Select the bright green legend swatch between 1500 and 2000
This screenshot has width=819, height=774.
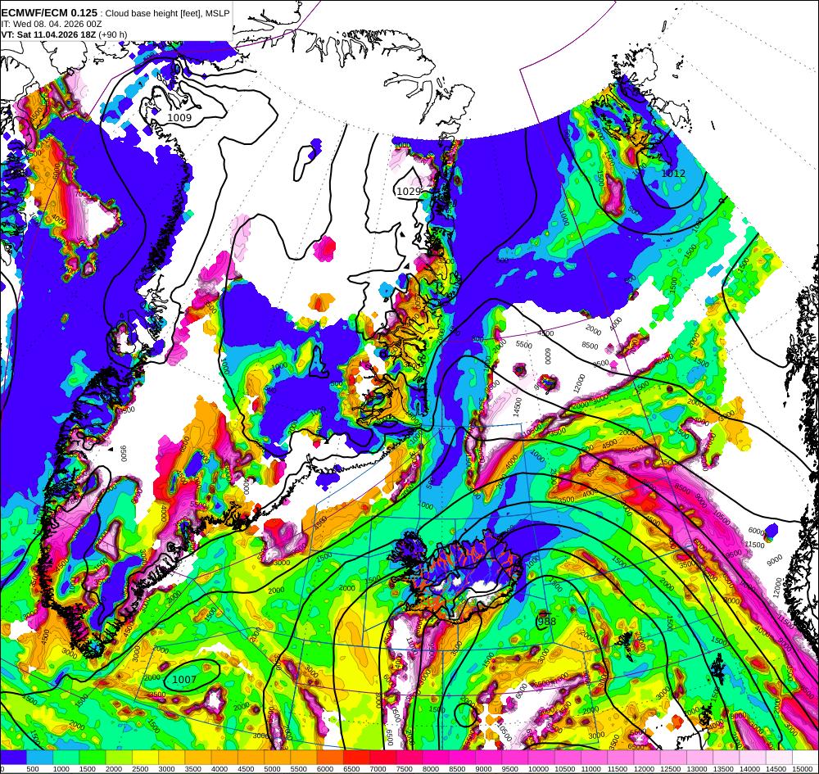[x=93, y=758]
